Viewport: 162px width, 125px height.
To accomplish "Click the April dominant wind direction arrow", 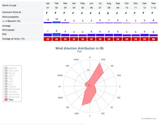I will pyautogui.click(x=73, y=13).
